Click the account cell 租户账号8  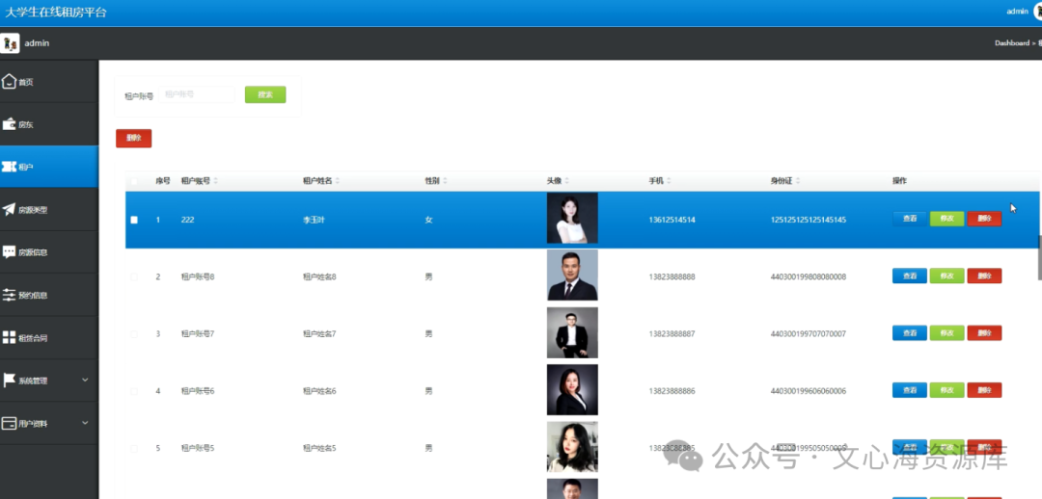pyautogui.click(x=198, y=276)
